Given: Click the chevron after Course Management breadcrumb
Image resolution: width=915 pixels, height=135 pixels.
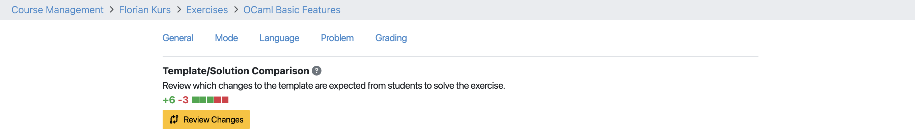Looking at the screenshot, I should pos(112,9).
